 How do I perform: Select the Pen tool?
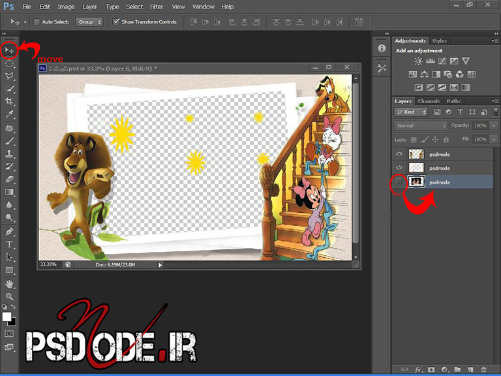pyautogui.click(x=9, y=232)
